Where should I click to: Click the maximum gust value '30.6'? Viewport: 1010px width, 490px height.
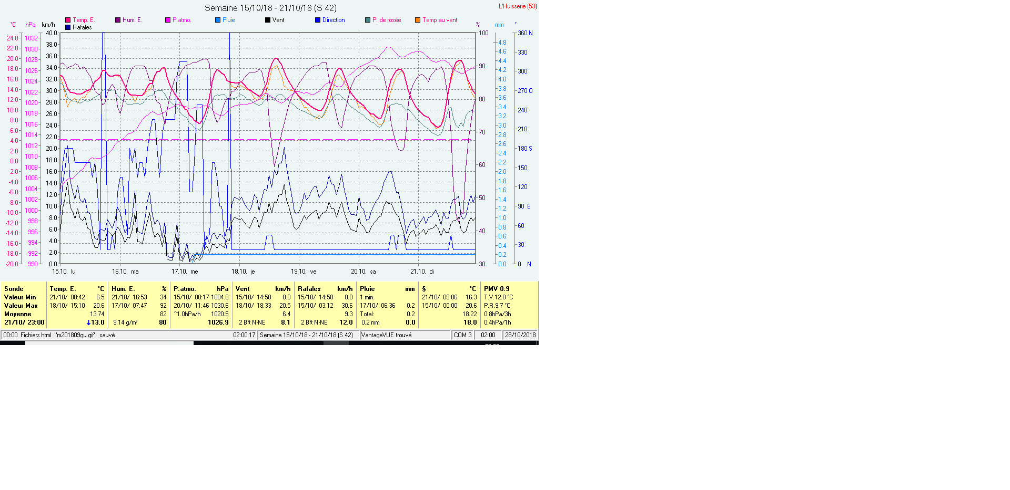pos(347,306)
